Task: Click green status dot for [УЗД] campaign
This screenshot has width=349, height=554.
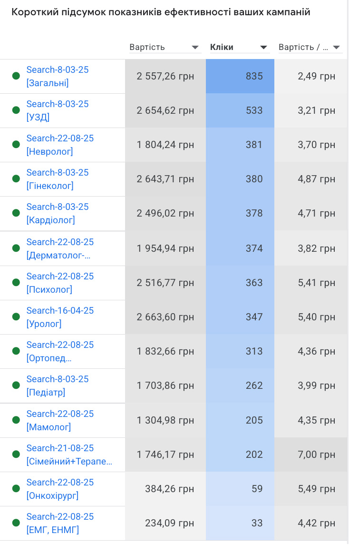Action: click(16, 110)
